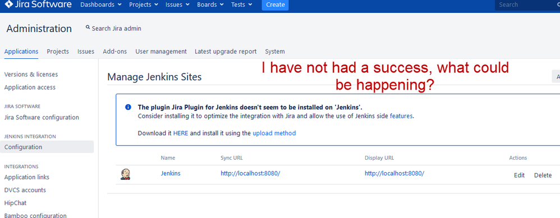Click the Name column header
This screenshot has height=218, width=560.
click(168, 157)
